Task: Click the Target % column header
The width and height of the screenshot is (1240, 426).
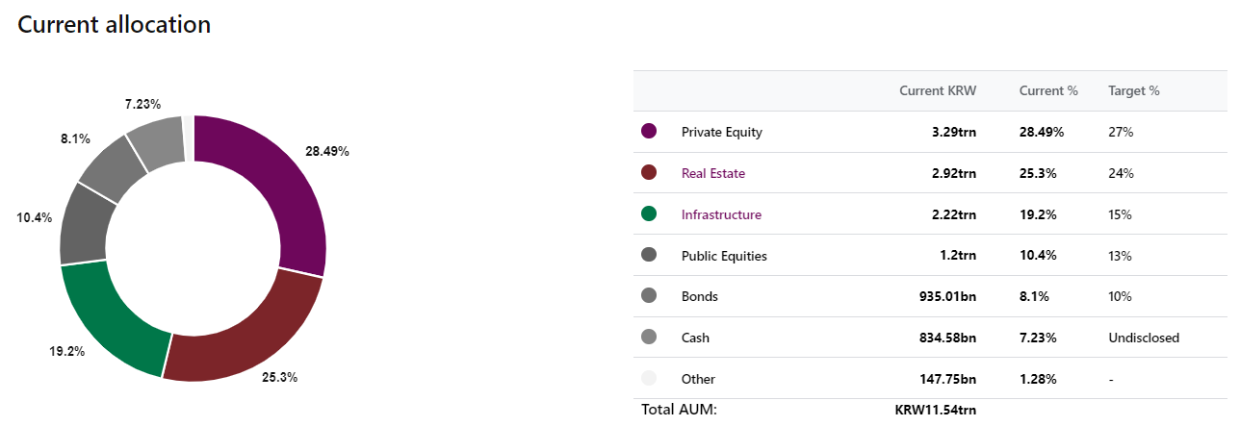Action: pos(1134,90)
